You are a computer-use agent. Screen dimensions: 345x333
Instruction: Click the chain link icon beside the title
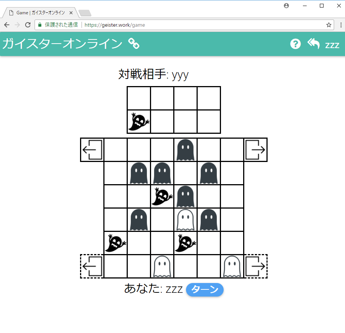click(134, 43)
